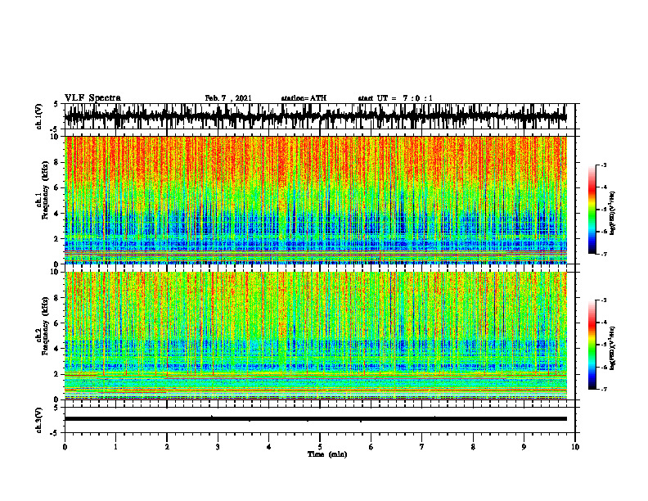Image resolution: width=648 pixels, height=501 pixels.
Task: Click inside the ch.1 spectrogram panel
Action: point(315,200)
